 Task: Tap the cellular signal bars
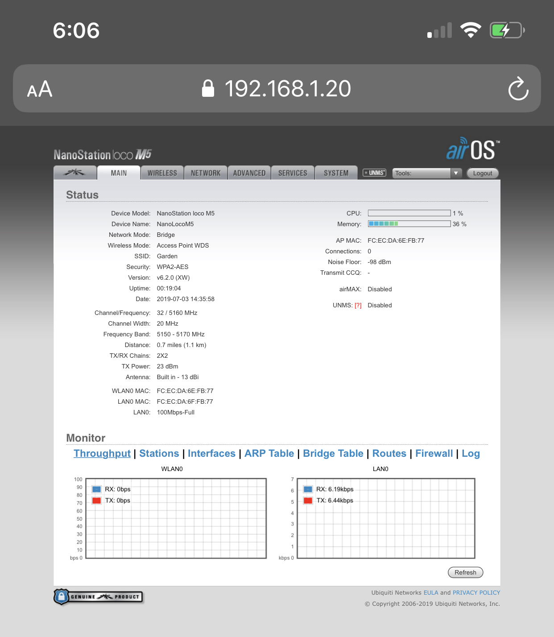pyautogui.click(x=439, y=30)
